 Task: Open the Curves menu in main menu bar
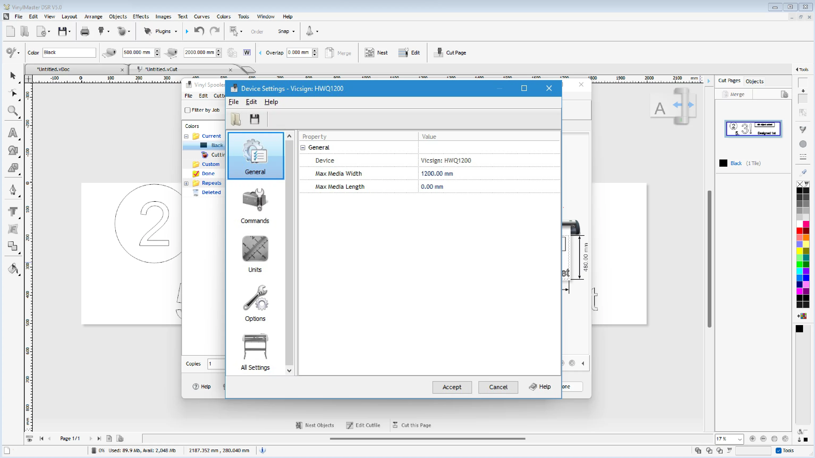click(x=202, y=16)
